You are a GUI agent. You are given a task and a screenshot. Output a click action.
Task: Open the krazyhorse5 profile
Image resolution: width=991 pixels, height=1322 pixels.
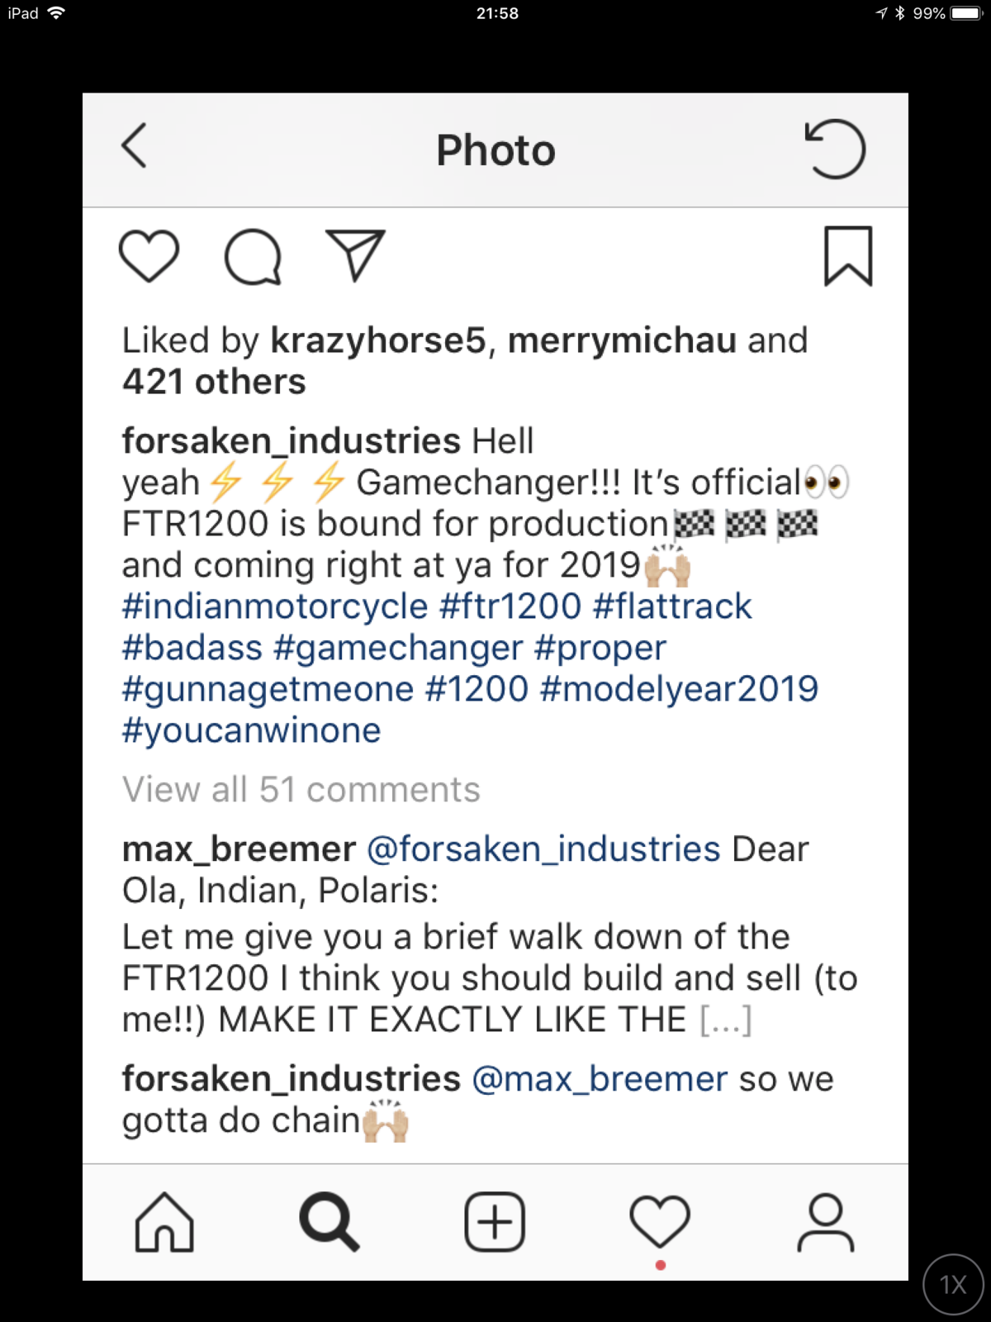pos(378,340)
